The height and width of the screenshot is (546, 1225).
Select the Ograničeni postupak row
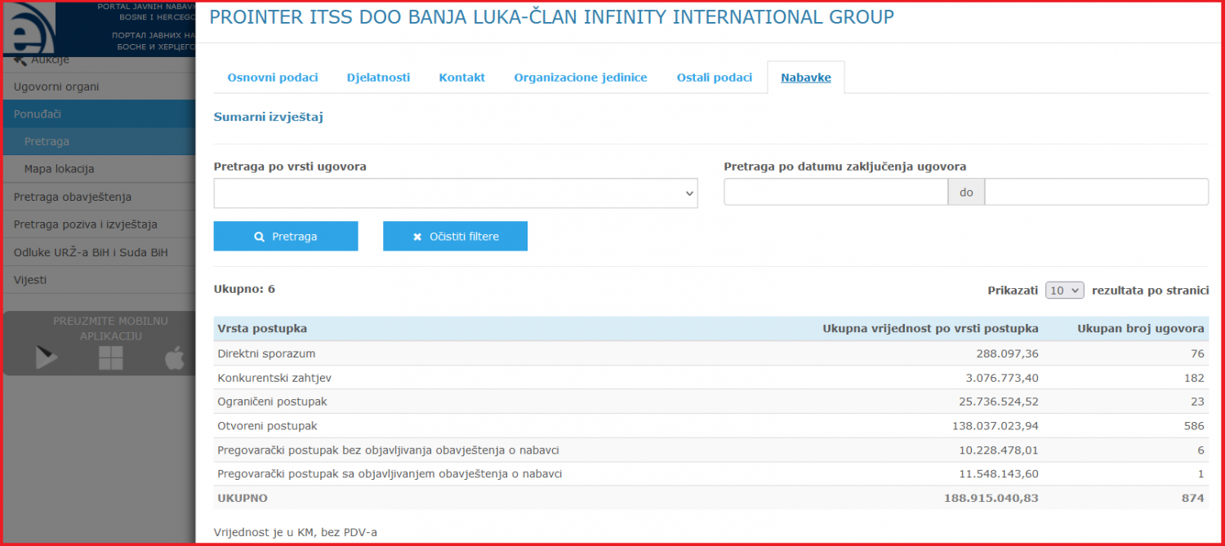pyautogui.click(x=711, y=402)
